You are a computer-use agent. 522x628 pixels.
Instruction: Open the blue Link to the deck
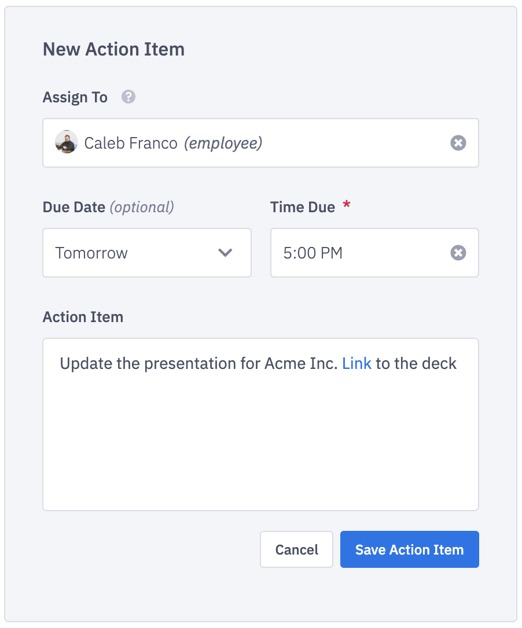tap(356, 364)
